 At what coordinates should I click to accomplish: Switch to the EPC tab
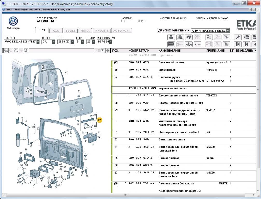click(42, 30)
